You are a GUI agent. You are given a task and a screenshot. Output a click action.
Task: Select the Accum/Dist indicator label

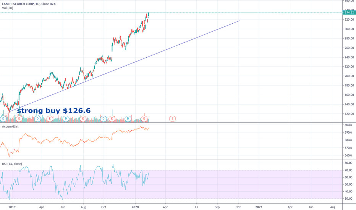(x=10, y=126)
